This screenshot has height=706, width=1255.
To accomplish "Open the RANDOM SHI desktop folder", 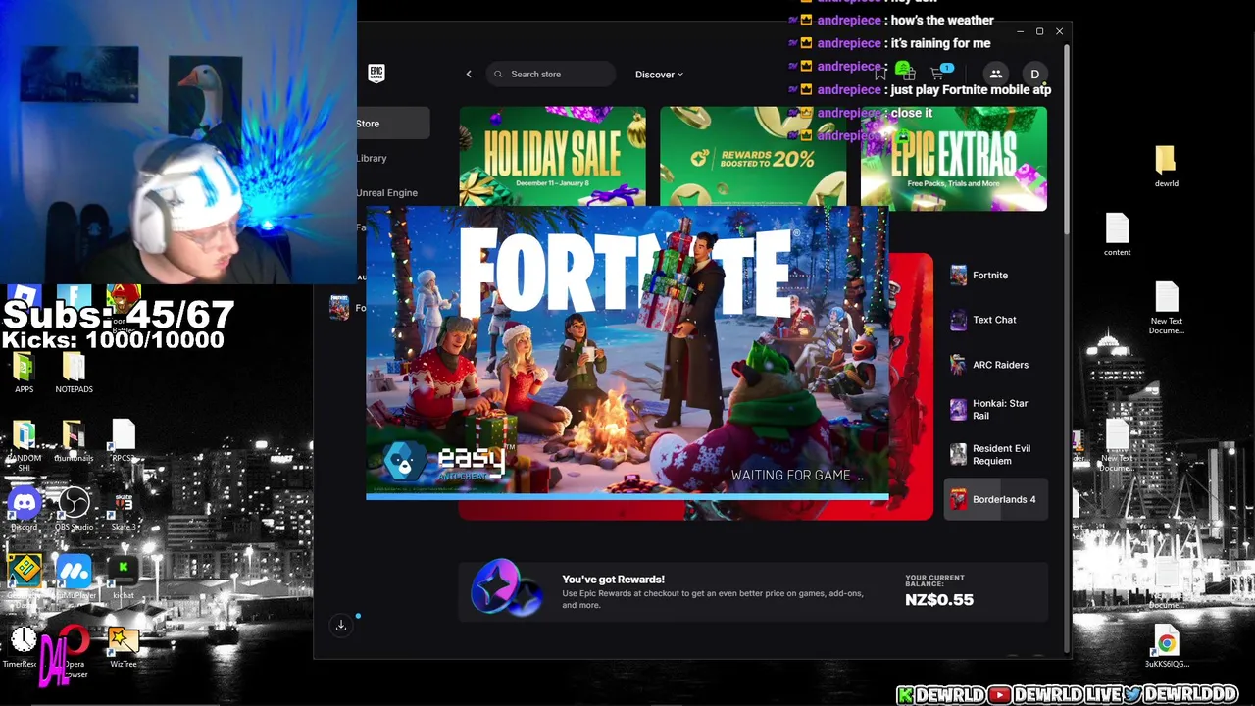I will (25, 446).
